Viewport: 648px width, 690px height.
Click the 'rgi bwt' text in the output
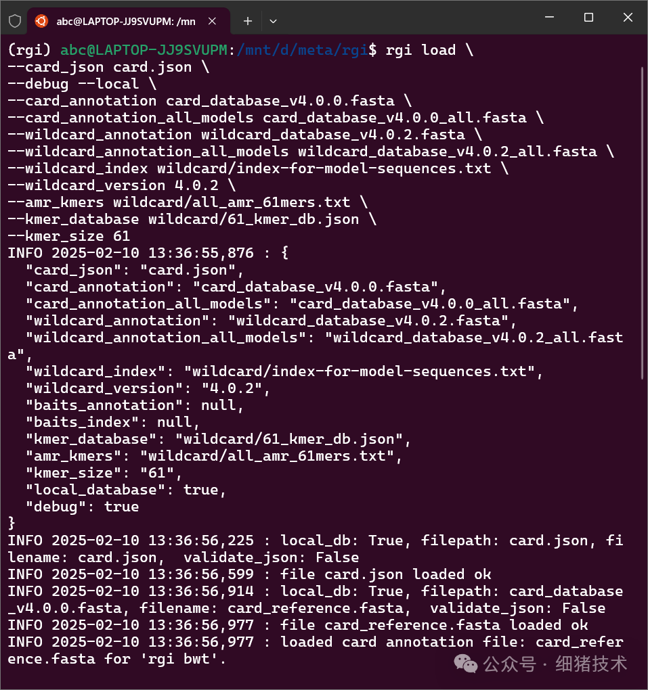pos(176,658)
